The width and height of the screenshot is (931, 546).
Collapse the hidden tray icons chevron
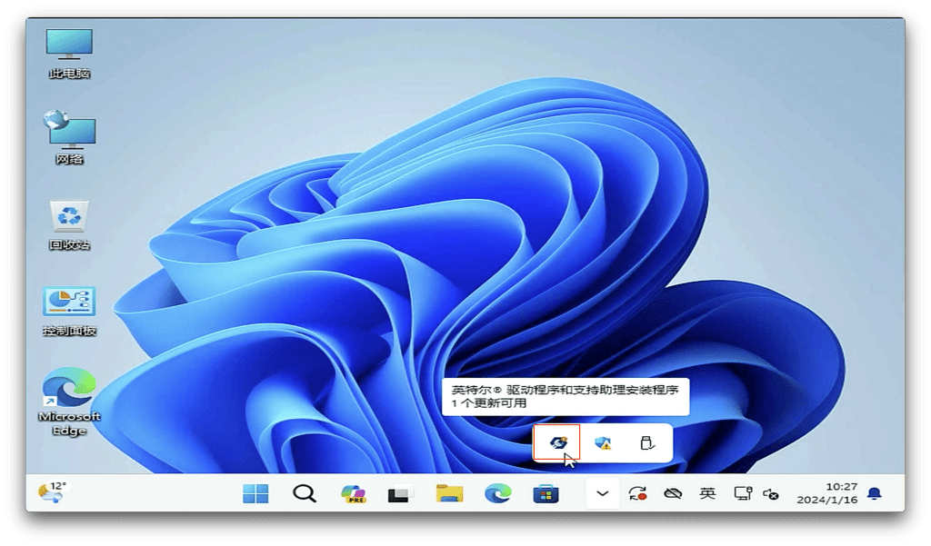[x=602, y=493]
